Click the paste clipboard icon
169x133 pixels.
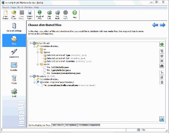click(162, 82)
